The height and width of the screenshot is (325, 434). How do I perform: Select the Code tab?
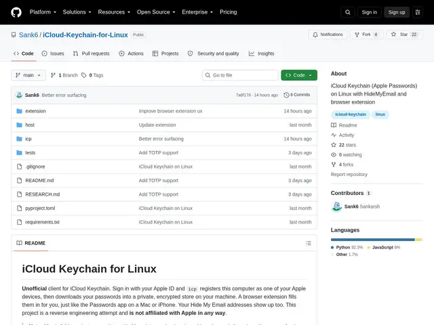coord(24,53)
